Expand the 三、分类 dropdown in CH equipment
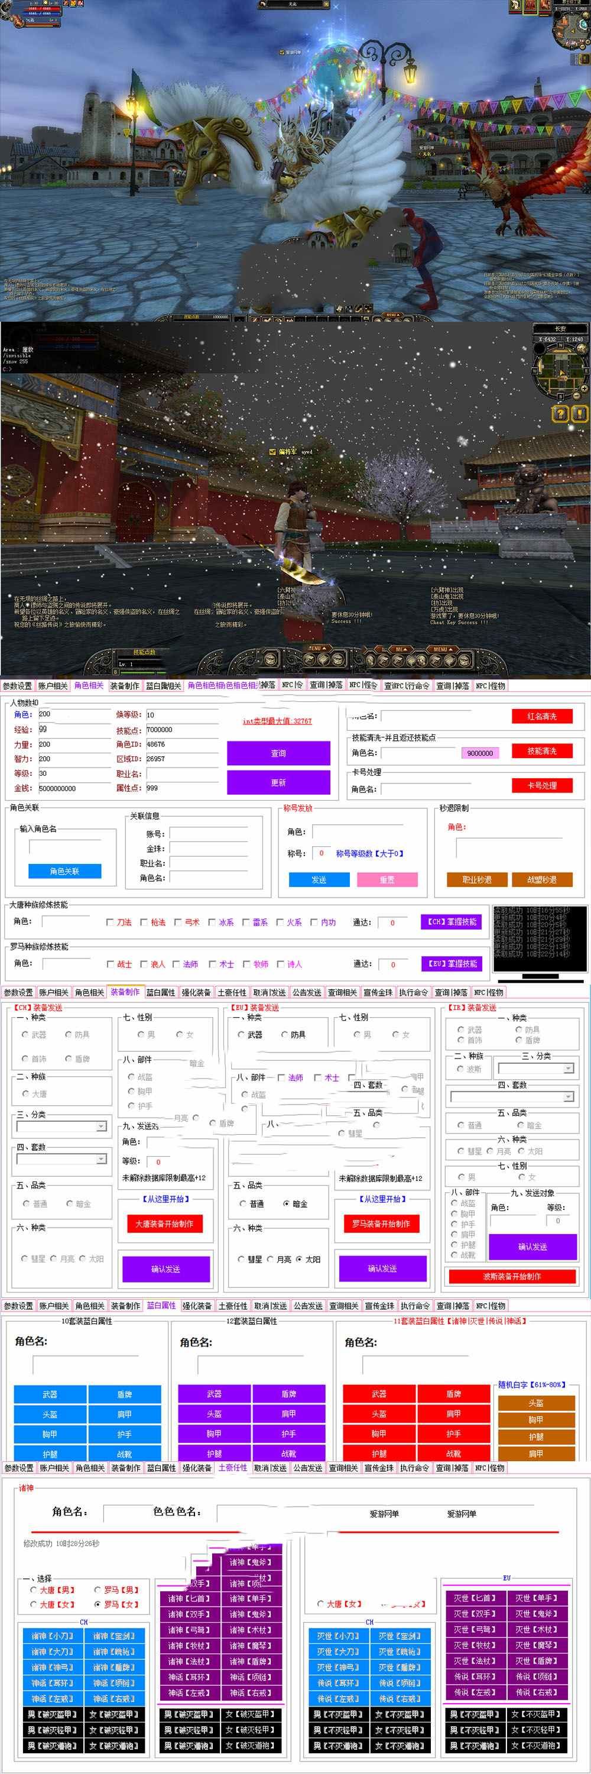The image size is (591, 1774). click(x=100, y=1126)
